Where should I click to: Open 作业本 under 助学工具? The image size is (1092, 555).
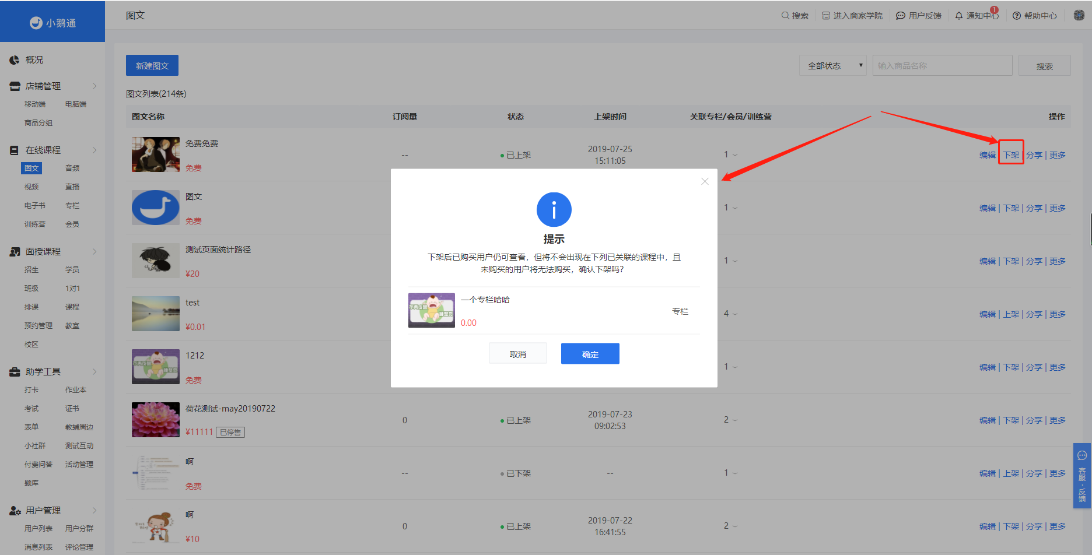point(76,390)
